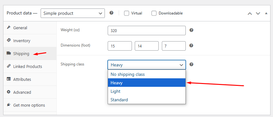Image resolution: width=273 pixels, height=117 pixels.
Task: Move Product data panel up
Action: click(x=250, y=14)
